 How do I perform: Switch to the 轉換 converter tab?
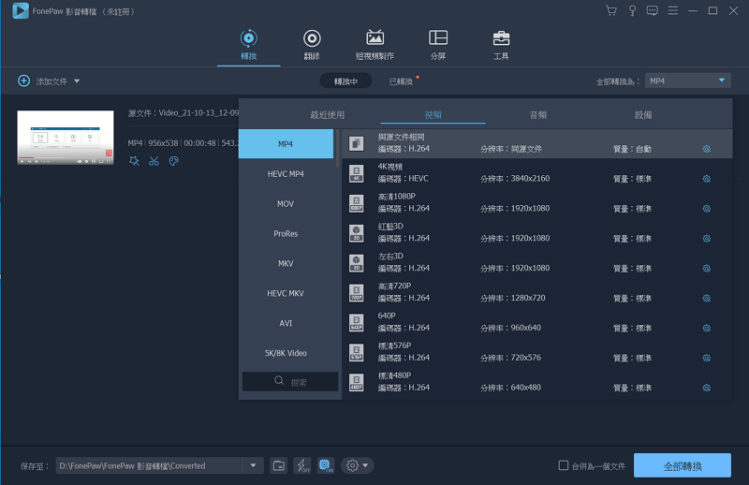[248, 45]
